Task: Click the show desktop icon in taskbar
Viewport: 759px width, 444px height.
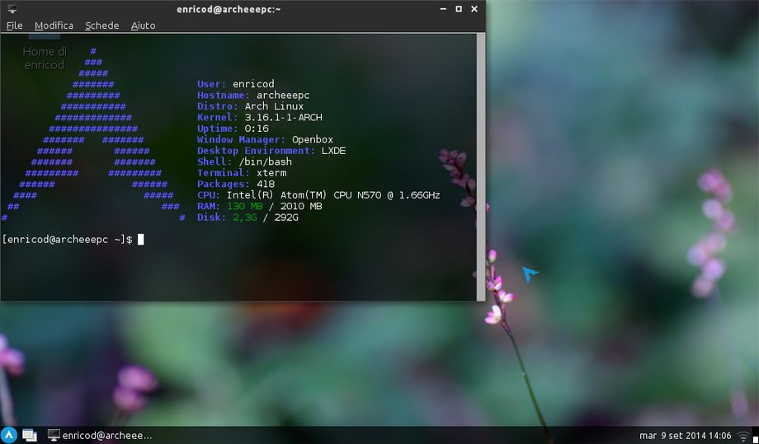Action: (x=30, y=435)
